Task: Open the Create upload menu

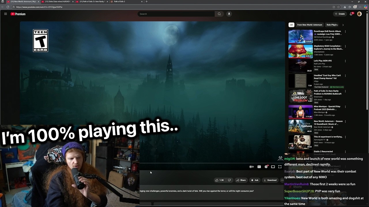Action: click(340, 14)
